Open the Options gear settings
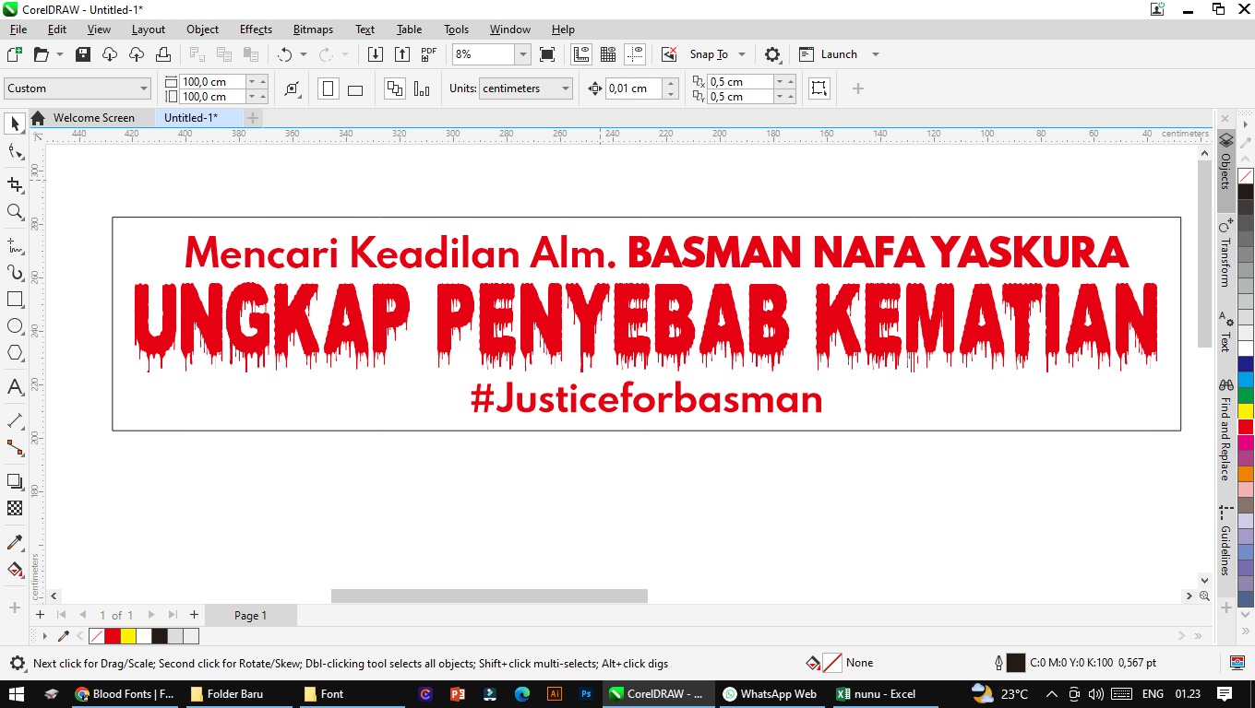The height and width of the screenshot is (708, 1255). pos(772,54)
